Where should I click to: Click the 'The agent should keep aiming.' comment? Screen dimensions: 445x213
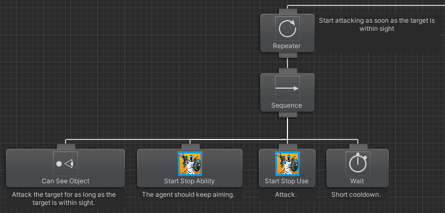188,195
